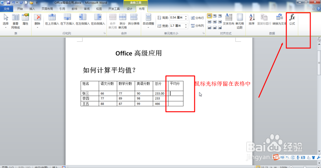Collapse the ribbon with caret button
Image resolution: width=321 pixels, height=168 pixels.
(x=313, y=9)
